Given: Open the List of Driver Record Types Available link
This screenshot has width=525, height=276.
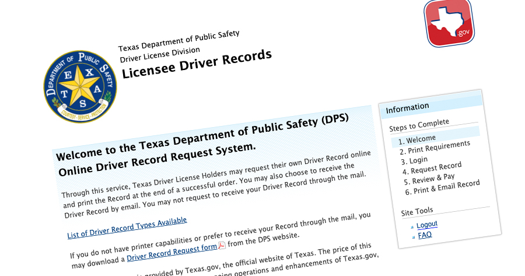Looking at the screenshot, I should click(x=127, y=228).
